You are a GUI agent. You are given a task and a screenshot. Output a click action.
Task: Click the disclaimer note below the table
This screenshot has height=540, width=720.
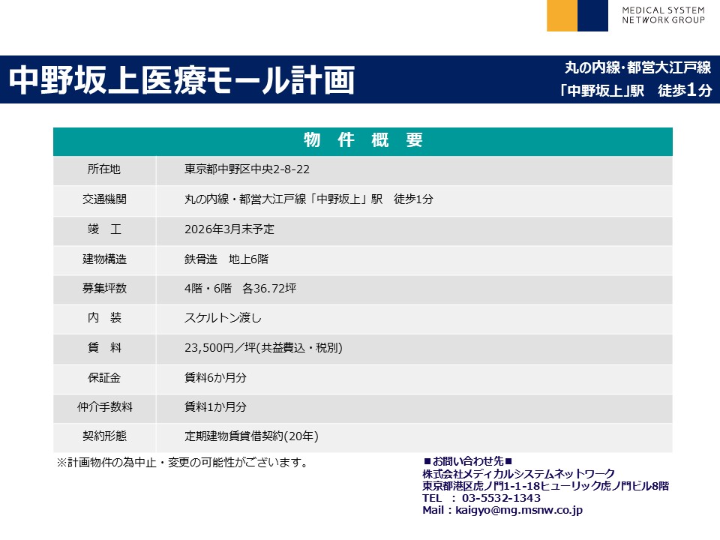[x=182, y=463]
